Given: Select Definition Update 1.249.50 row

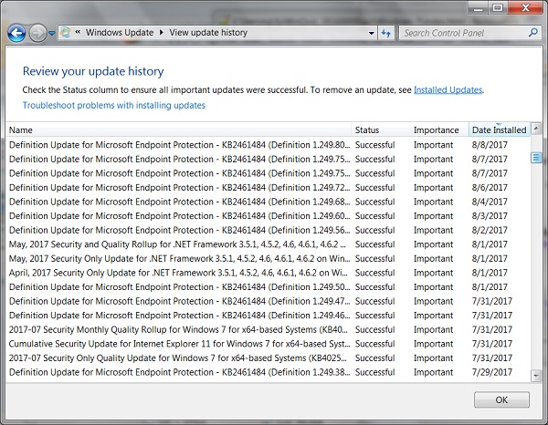Looking at the screenshot, I should [268, 287].
